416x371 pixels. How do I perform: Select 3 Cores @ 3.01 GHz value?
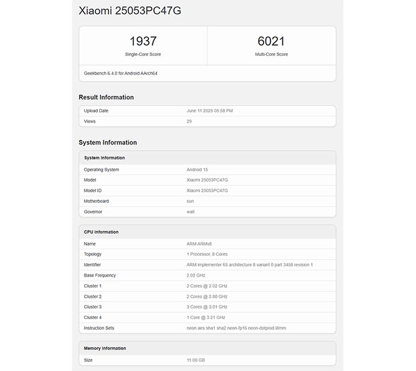pos(207,307)
